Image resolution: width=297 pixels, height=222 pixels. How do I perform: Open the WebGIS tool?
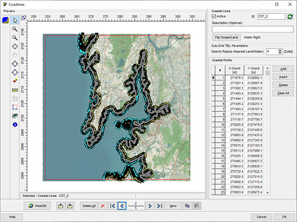37,206
